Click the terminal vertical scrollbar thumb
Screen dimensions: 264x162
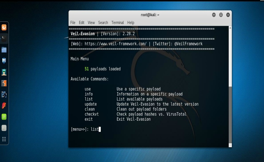click(x=230, y=115)
